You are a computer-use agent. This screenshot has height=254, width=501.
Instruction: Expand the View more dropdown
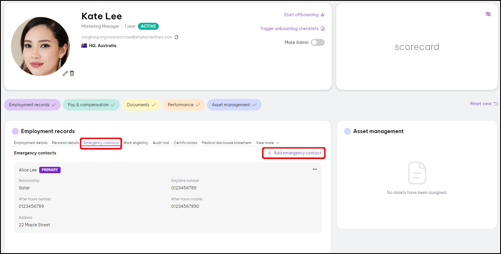click(267, 143)
